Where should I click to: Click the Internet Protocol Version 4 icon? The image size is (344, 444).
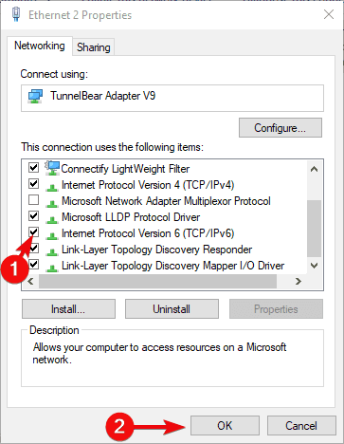(x=51, y=188)
